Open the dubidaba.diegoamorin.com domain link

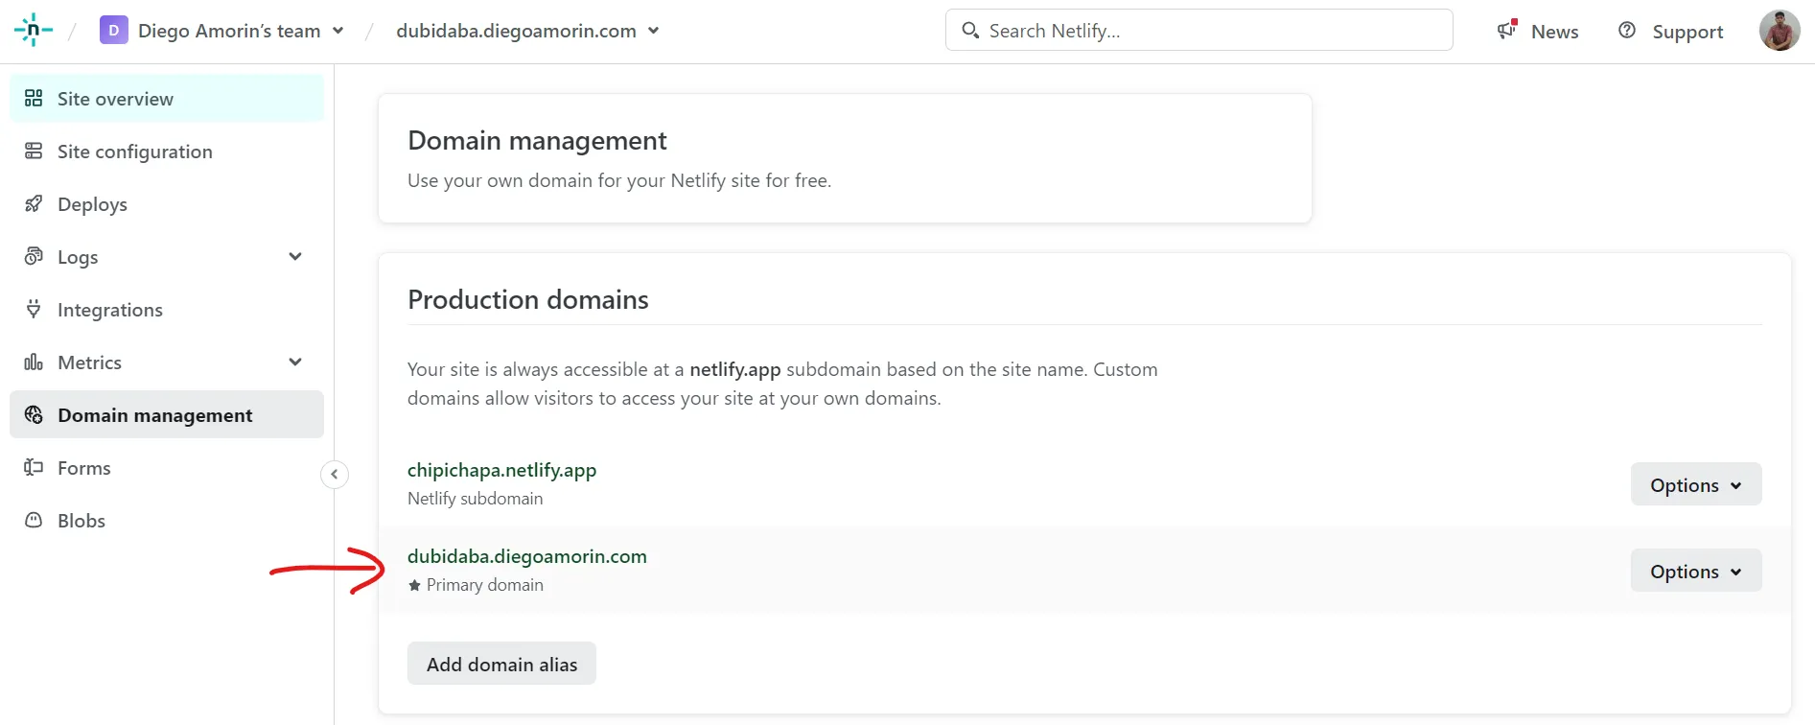point(527,556)
